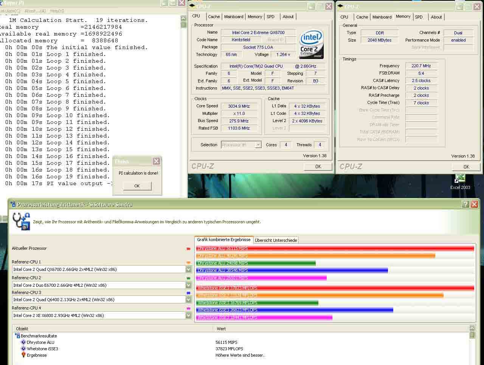The image size is (484, 365).
Task: Click the up arrow of Sandra results list scrollbar
Action: click(472, 328)
